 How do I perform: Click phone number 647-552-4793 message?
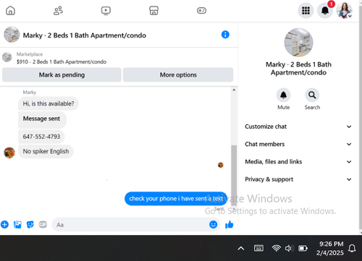[x=41, y=137]
